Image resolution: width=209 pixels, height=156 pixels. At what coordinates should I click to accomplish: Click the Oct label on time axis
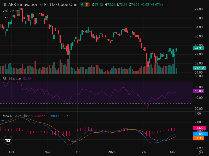[x=11, y=152]
